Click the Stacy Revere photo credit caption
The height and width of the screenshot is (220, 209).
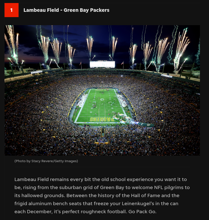[x=46, y=161]
